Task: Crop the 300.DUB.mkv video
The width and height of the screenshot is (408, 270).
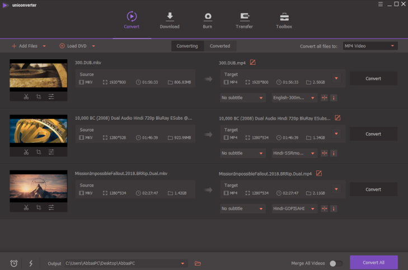Action: point(39,97)
